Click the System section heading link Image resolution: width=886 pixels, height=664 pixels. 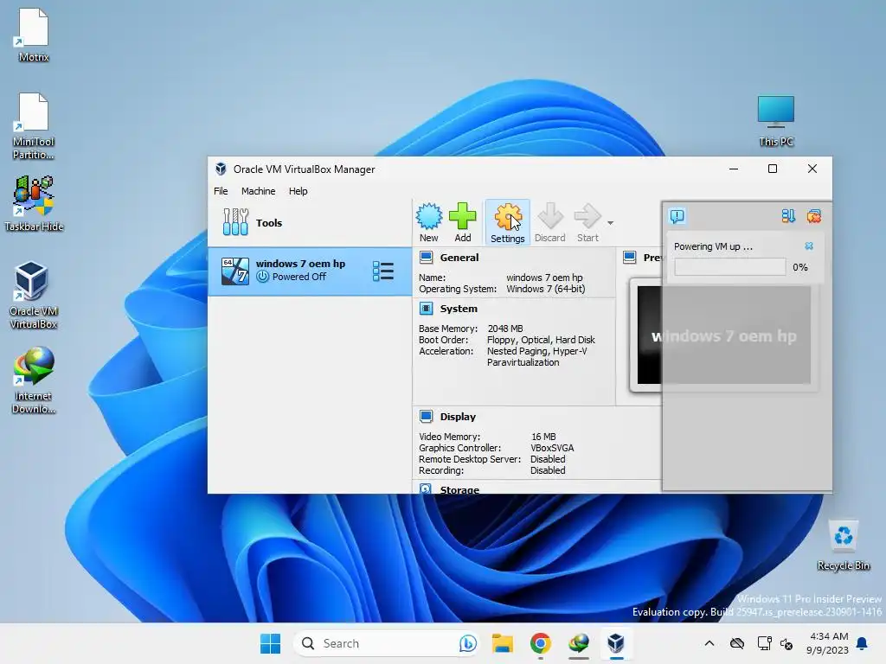[459, 309]
